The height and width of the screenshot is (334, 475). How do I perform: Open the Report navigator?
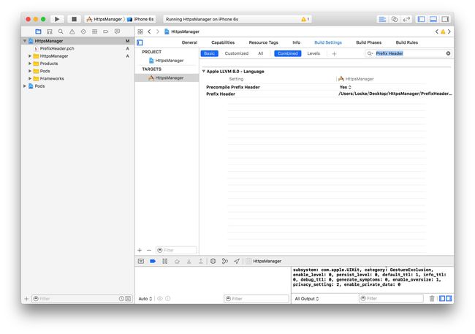coord(117,31)
